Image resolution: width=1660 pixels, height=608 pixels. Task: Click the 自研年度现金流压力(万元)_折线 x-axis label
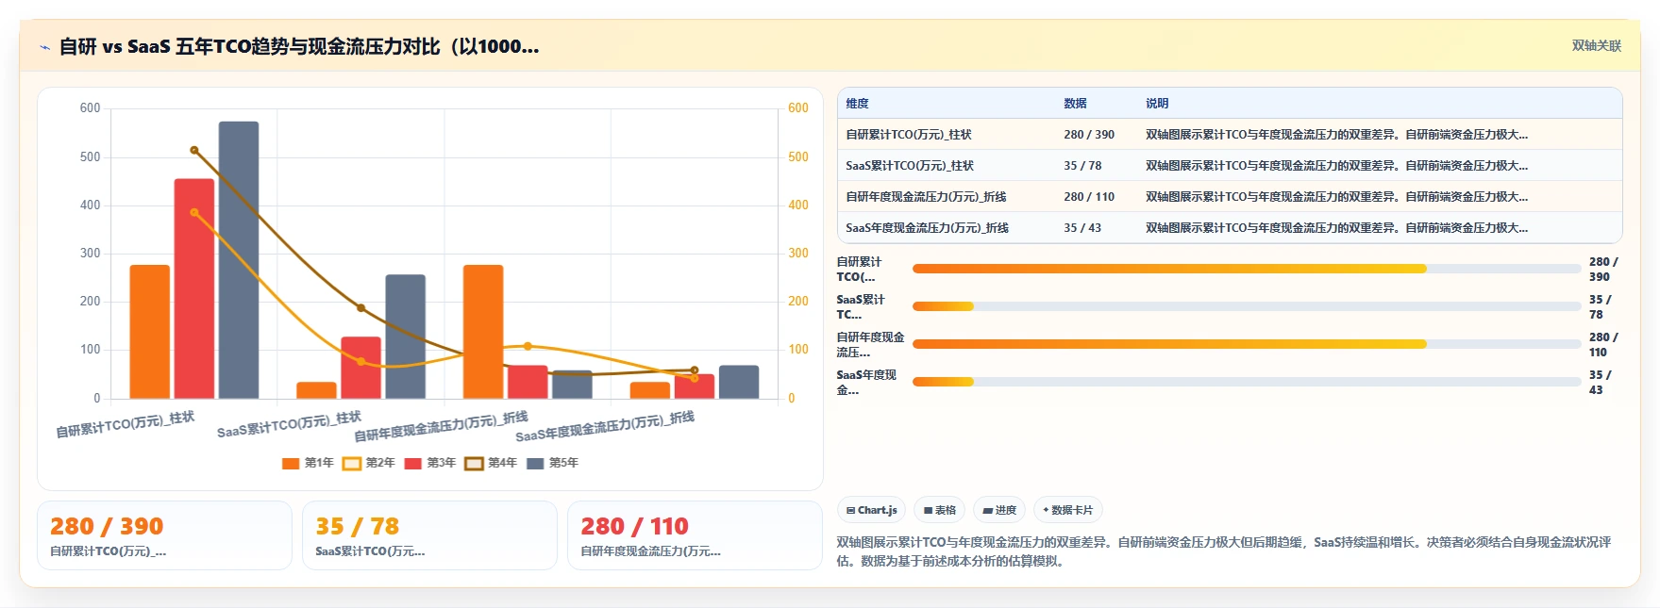[x=441, y=427]
